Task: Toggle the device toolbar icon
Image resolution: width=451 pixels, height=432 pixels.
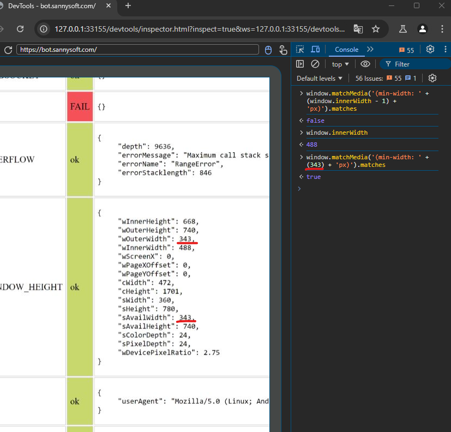Action: (x=316, y=50)
